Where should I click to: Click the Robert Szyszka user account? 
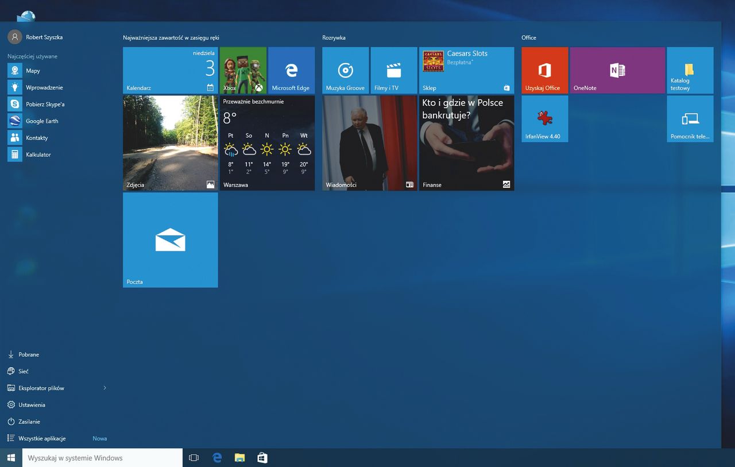pos(36,37)
